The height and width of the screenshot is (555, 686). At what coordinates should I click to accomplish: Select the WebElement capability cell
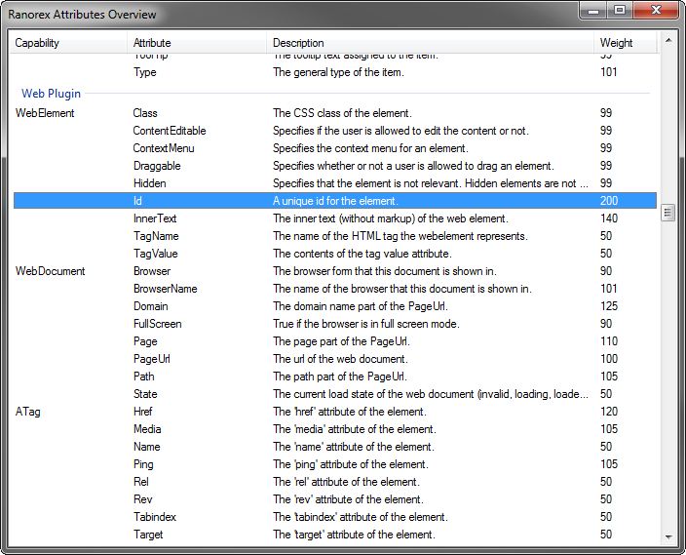coord(45,113)
